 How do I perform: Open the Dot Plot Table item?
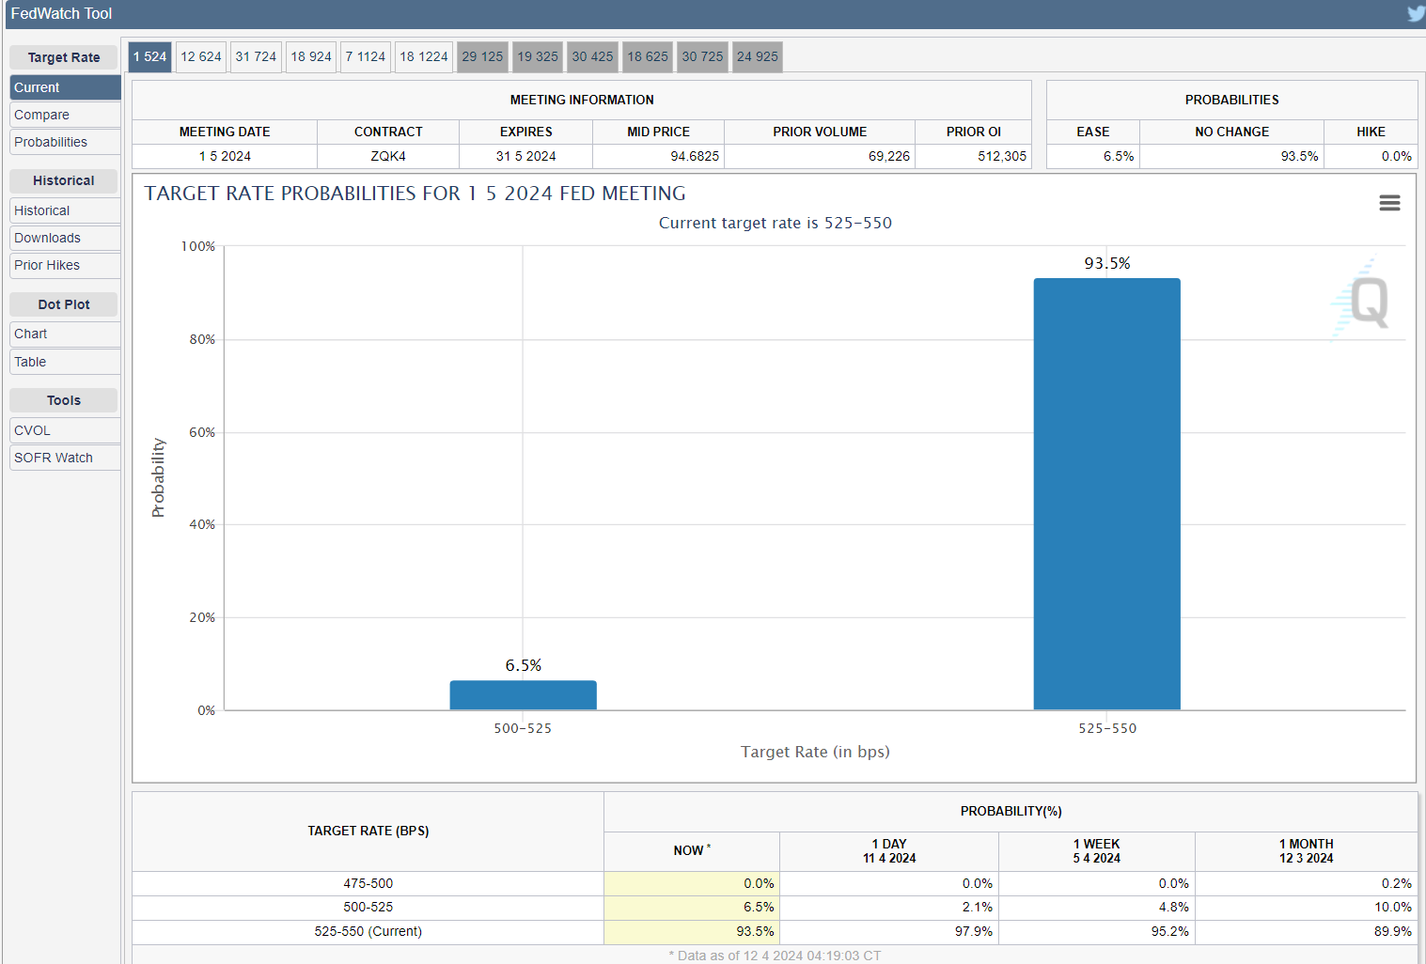pos(66,362)
